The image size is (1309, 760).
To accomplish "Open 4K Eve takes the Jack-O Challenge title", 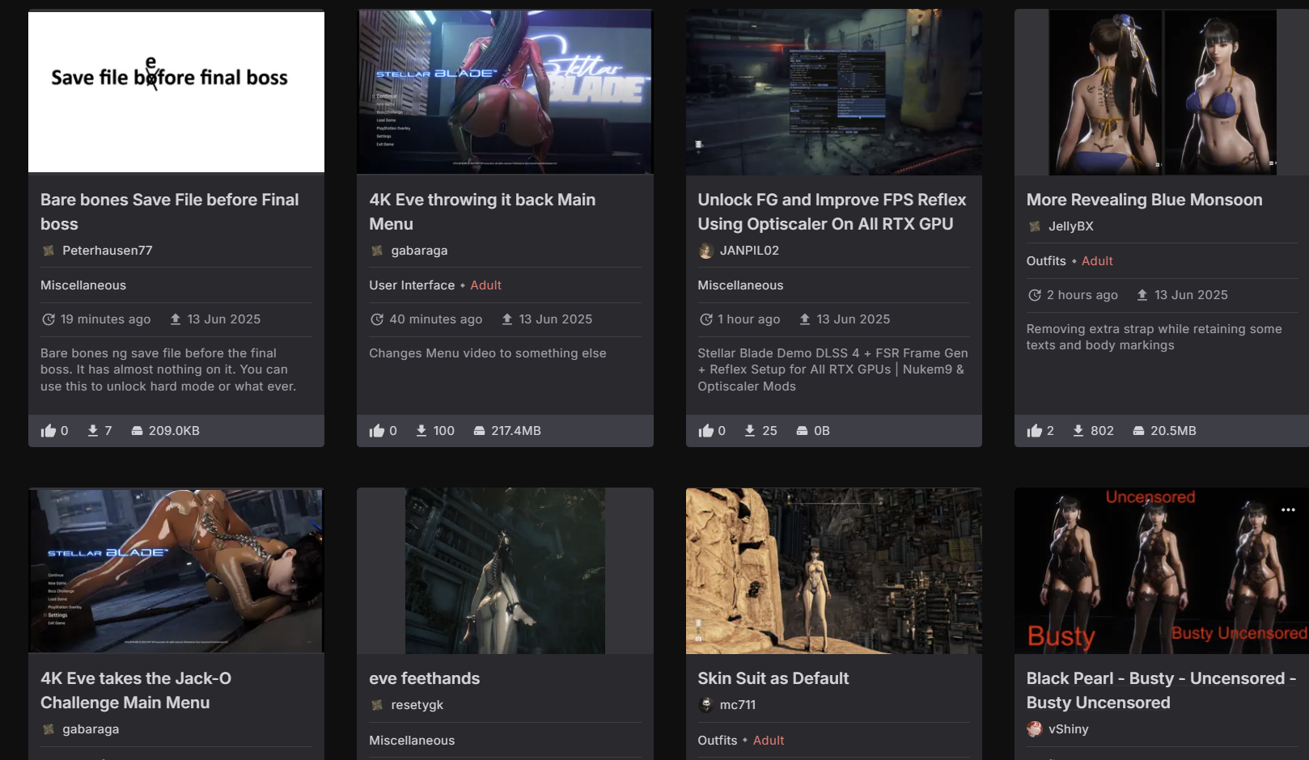I will (x=136, y=690).
